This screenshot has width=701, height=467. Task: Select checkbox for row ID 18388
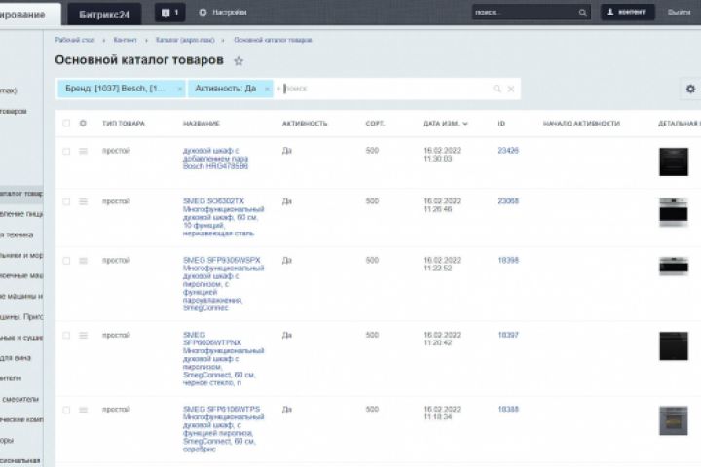click(66, 410)
